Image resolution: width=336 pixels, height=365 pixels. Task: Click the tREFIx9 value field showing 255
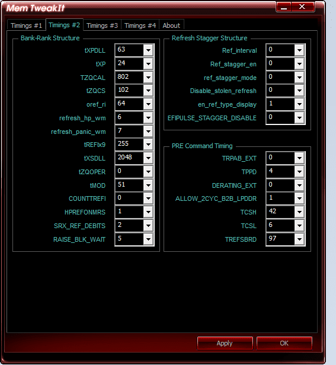point(129,144)
